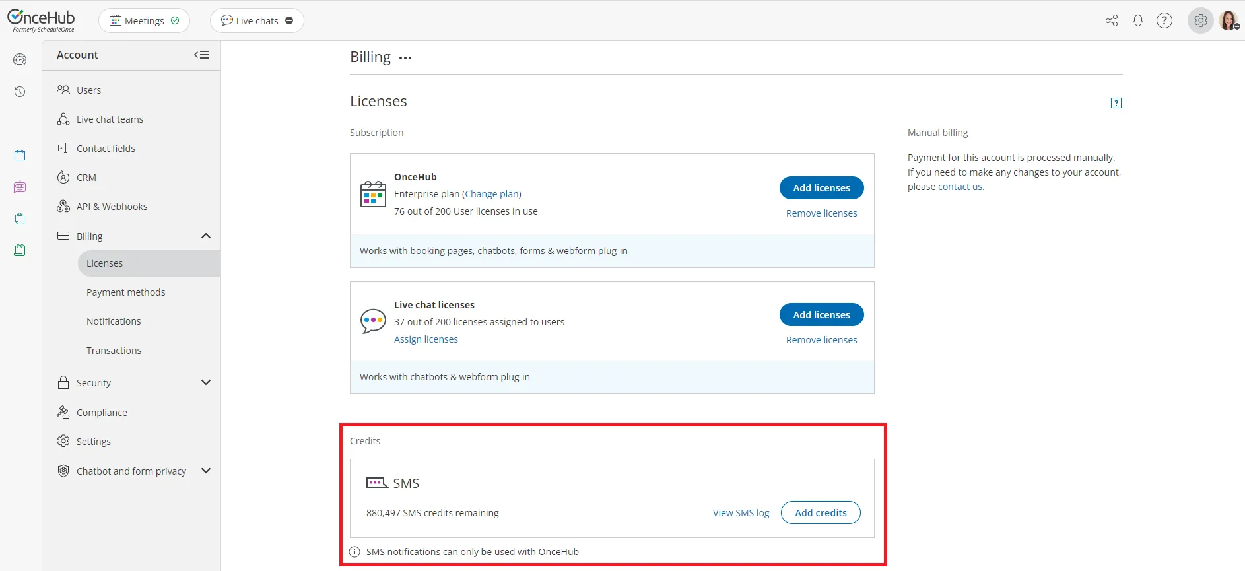Click "76 out of 200 User licenses in use"
Image resolution: width=1245 pixels, height=571 pixels.
pos(466,211)
